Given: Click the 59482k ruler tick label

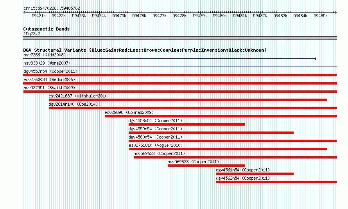Looking at the screenshot, I should pyautogui.click(x=260, y=16).
